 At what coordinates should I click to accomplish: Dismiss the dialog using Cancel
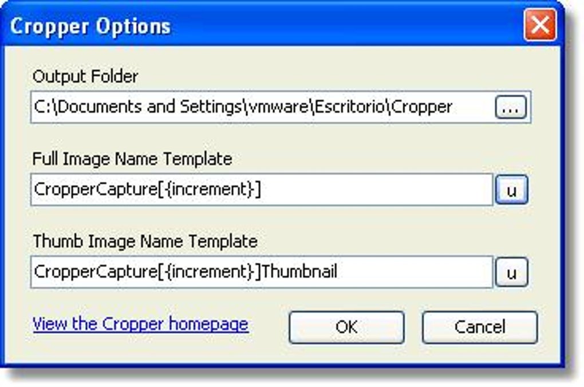pyautogui.click(x=480, y=327)
